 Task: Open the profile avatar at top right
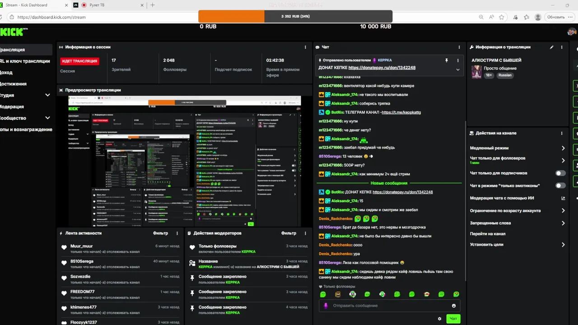click(x=572, y=32)
